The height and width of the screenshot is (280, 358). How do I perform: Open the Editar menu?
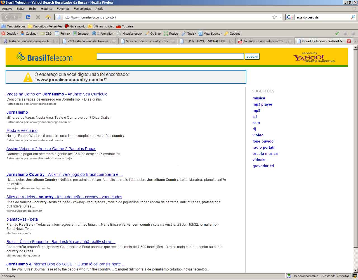(21, 9)
